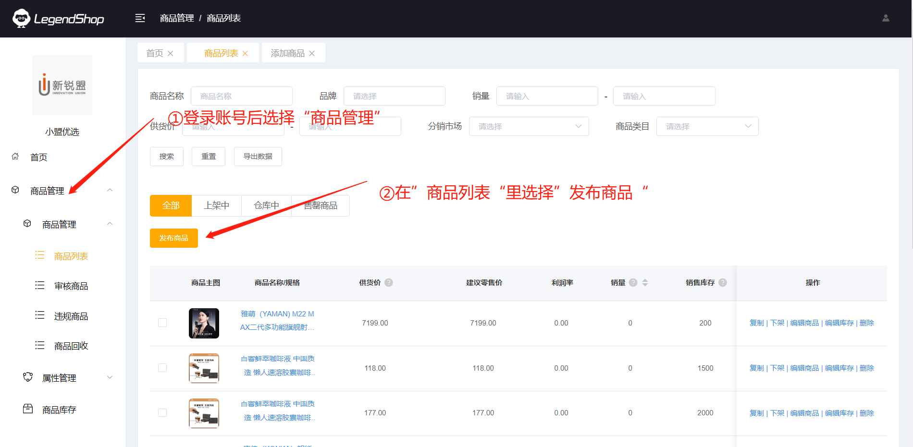Open the 分销市场 dropdown

point(529,126)
